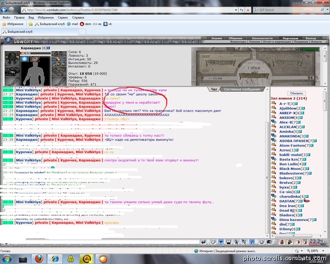Viewport: 330px width, 264px height.
Task: Click the send message arrow icon
Action: click(x=204, y=242)
